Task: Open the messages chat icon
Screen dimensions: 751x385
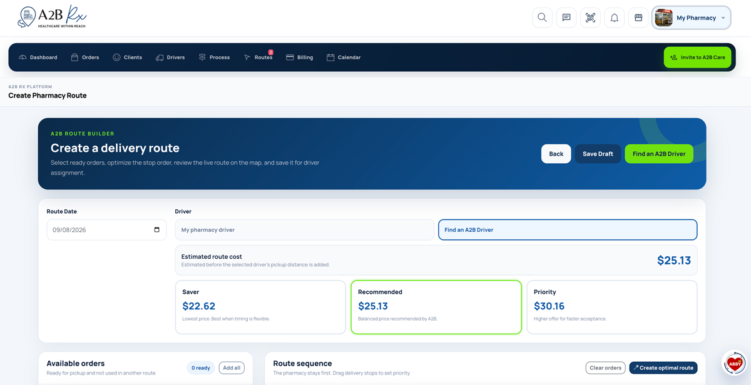Action: click(566, 17)
